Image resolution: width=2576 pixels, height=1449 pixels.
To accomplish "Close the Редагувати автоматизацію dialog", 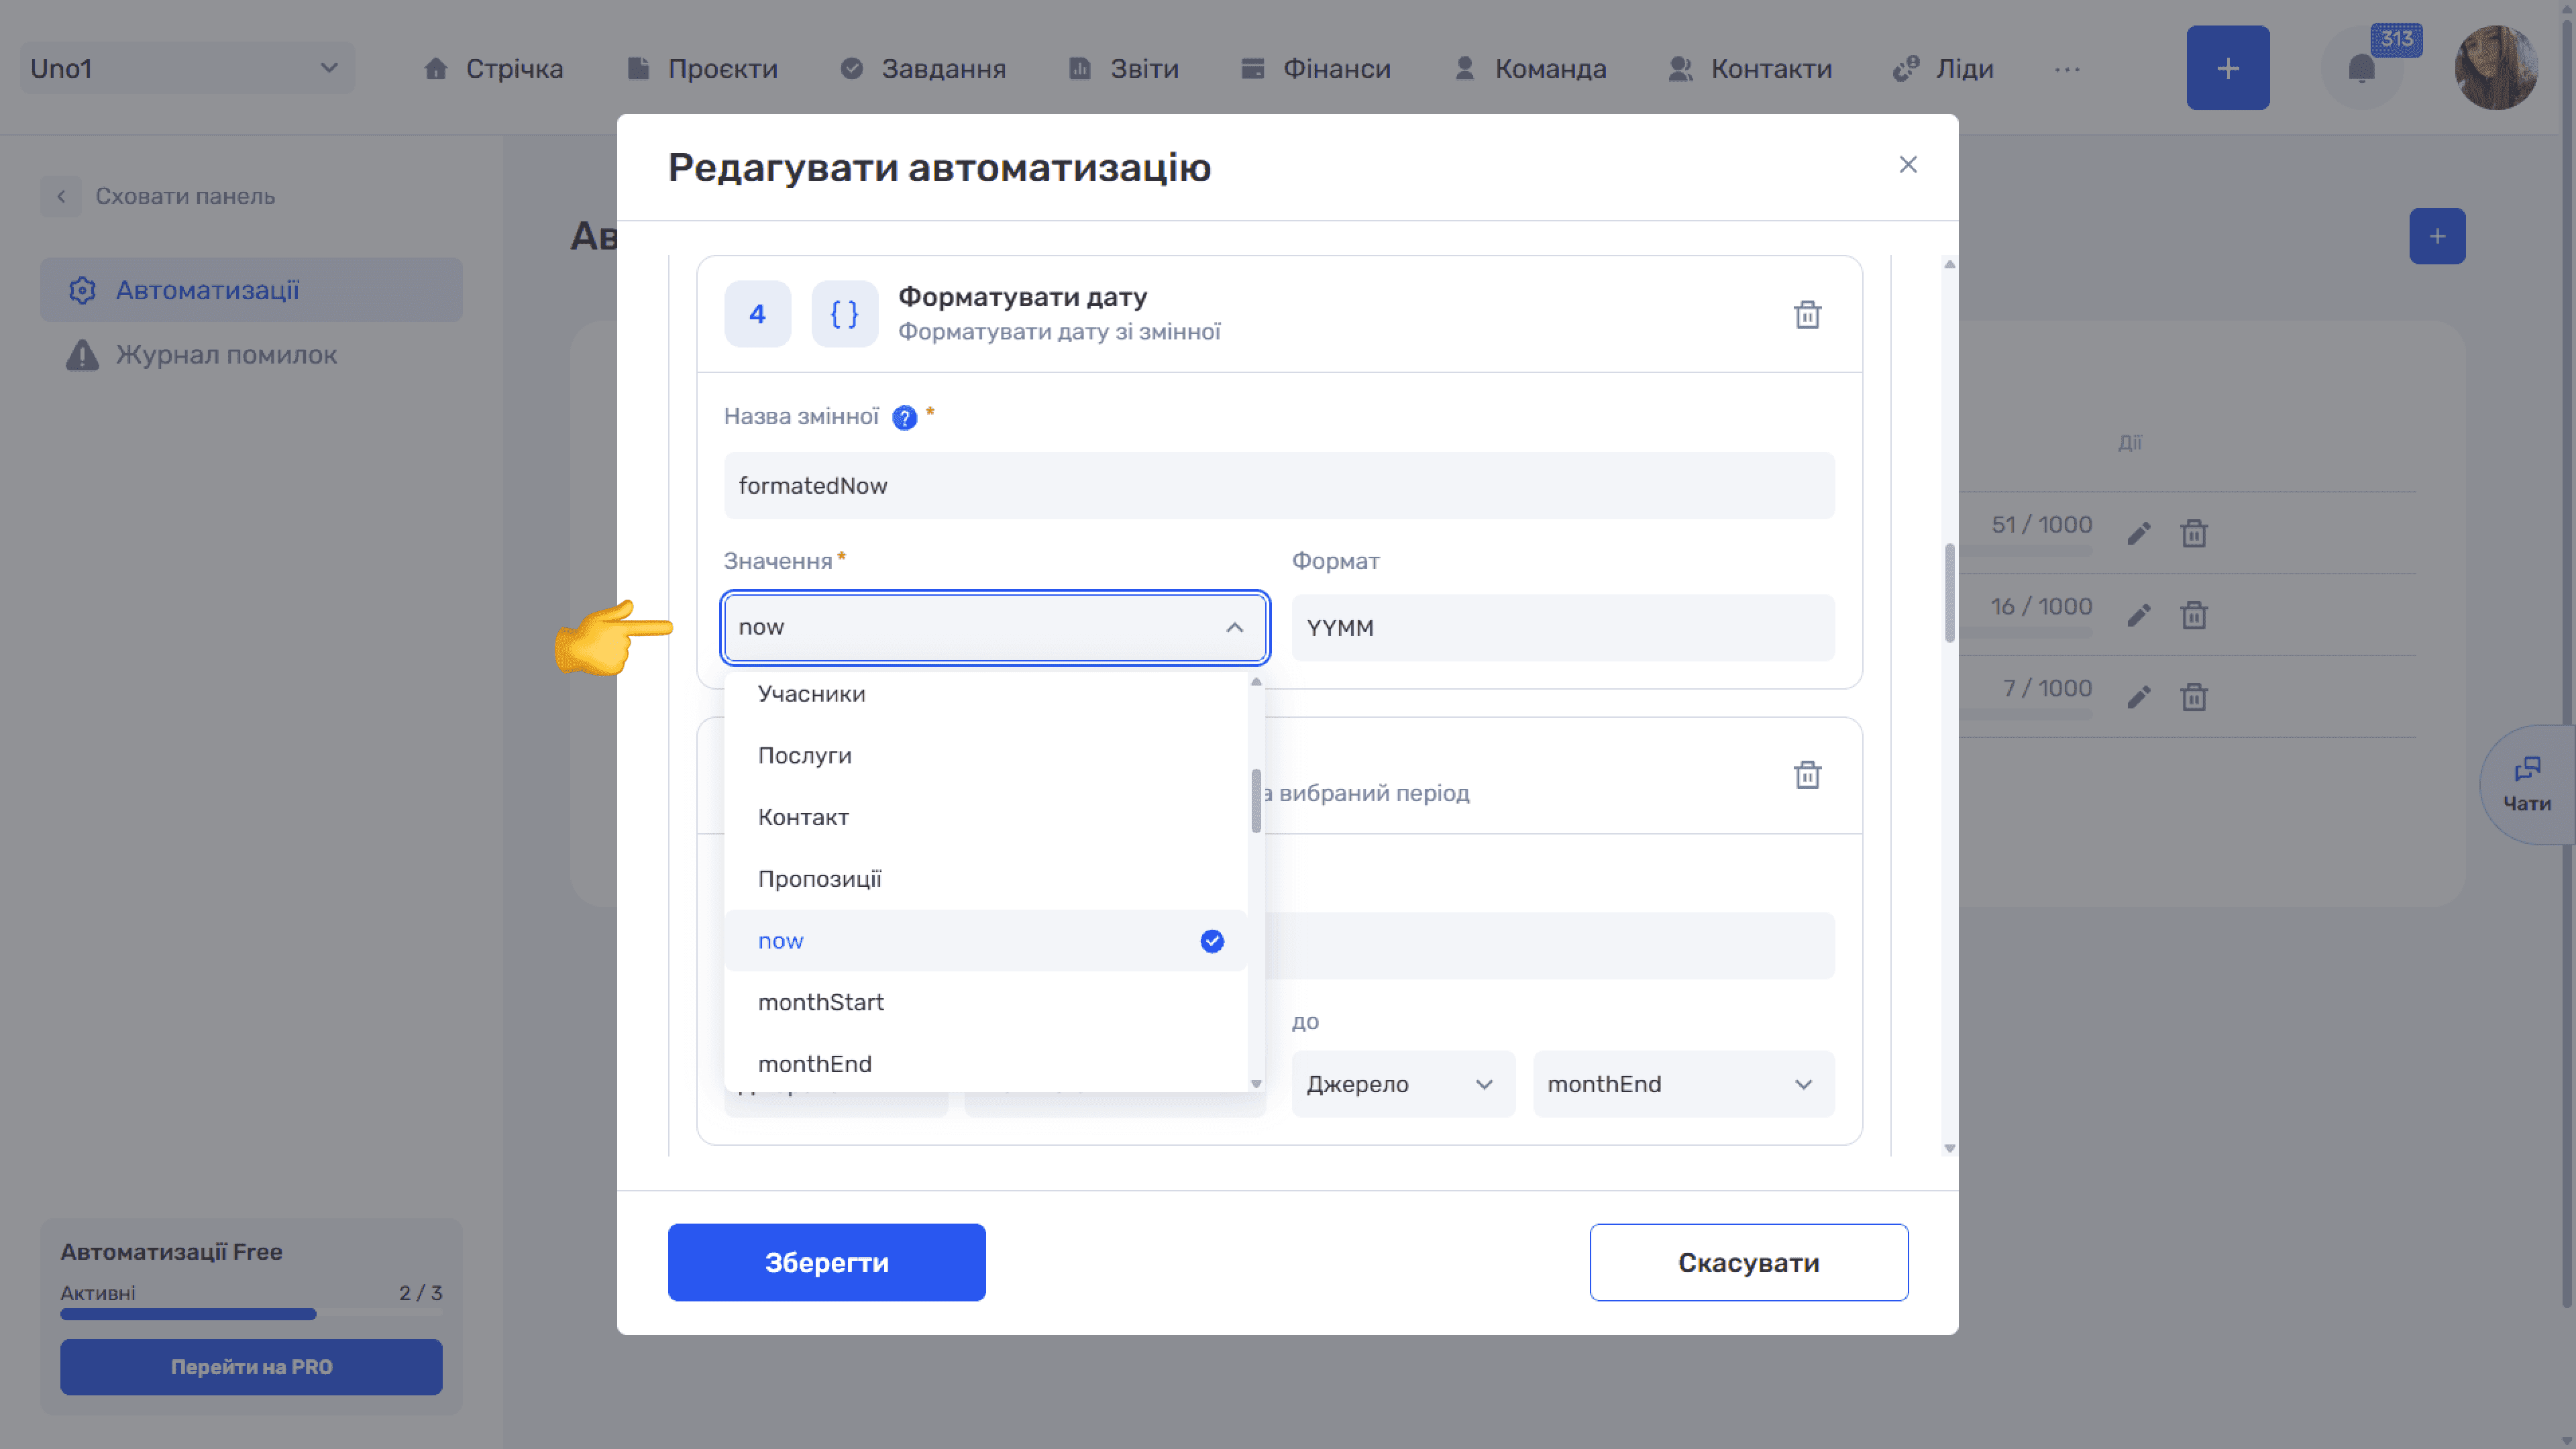I will point(1907,164).
